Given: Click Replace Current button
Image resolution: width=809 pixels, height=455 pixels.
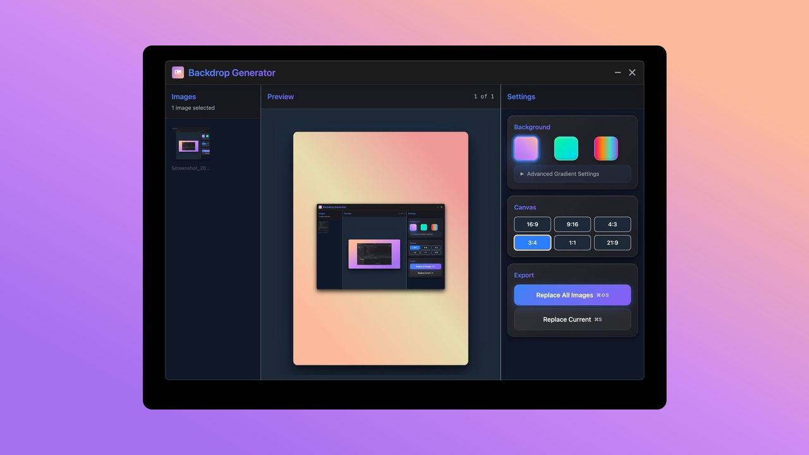Looking at the screenshot, I should (x=572, y=319).
